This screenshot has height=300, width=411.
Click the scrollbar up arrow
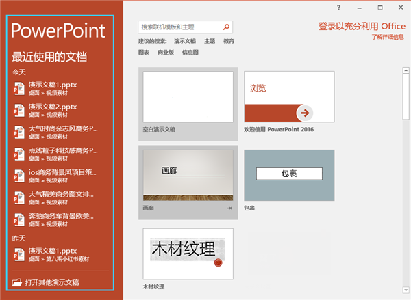point(406,70)
